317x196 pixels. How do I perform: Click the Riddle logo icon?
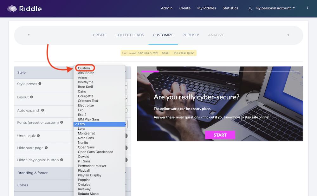coord(12,9)
